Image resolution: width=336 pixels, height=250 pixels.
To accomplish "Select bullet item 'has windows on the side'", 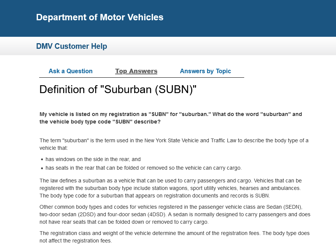I will tap(93, 159).
